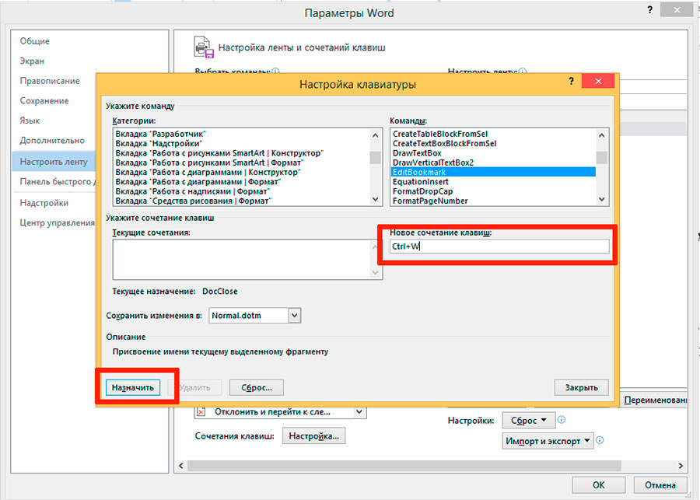The width and height of the screenshot is (700, 500).
Task: Select the EquationInsert command in list
Action: 420,182
